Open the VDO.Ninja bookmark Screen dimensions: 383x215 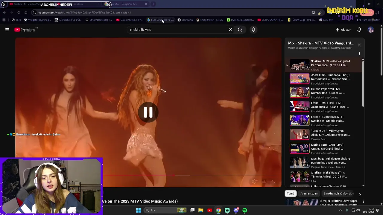tap(185, 20)
